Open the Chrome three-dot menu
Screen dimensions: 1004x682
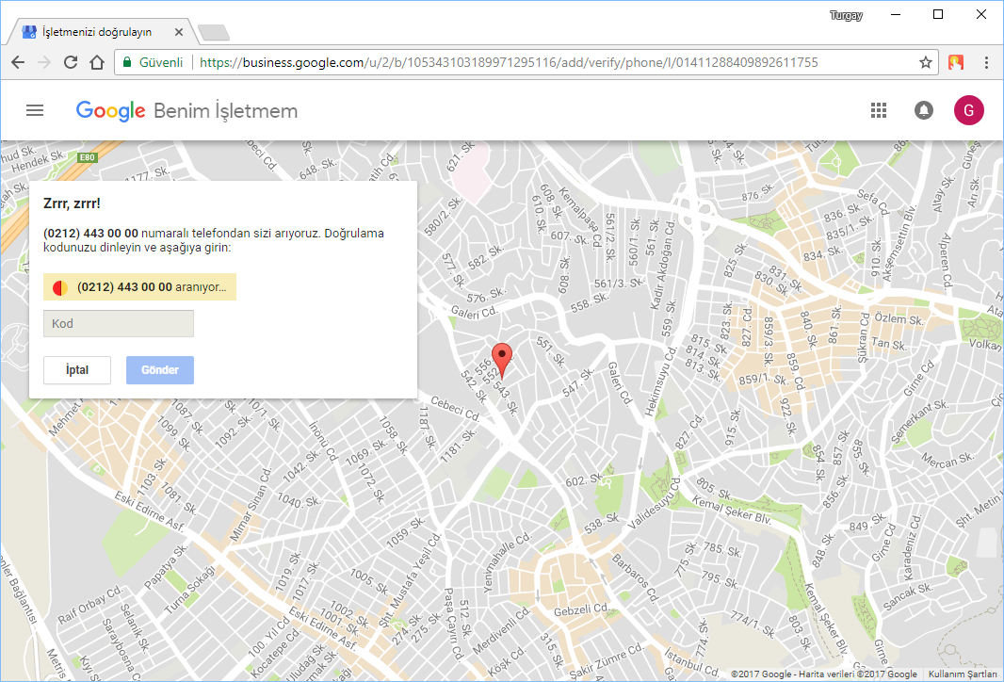pyautogui.click(x=986, y=62)
